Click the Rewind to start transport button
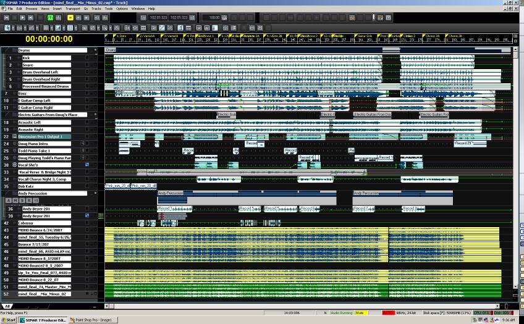This screenshot has height=324, width=524. pyautogui.click(x=7, y=18)
